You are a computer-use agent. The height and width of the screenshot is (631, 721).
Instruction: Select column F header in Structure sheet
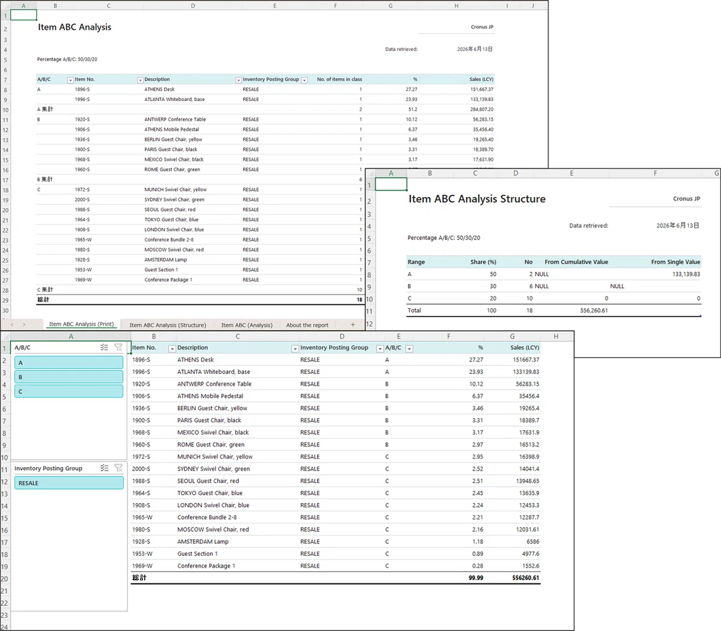(655, 173)
